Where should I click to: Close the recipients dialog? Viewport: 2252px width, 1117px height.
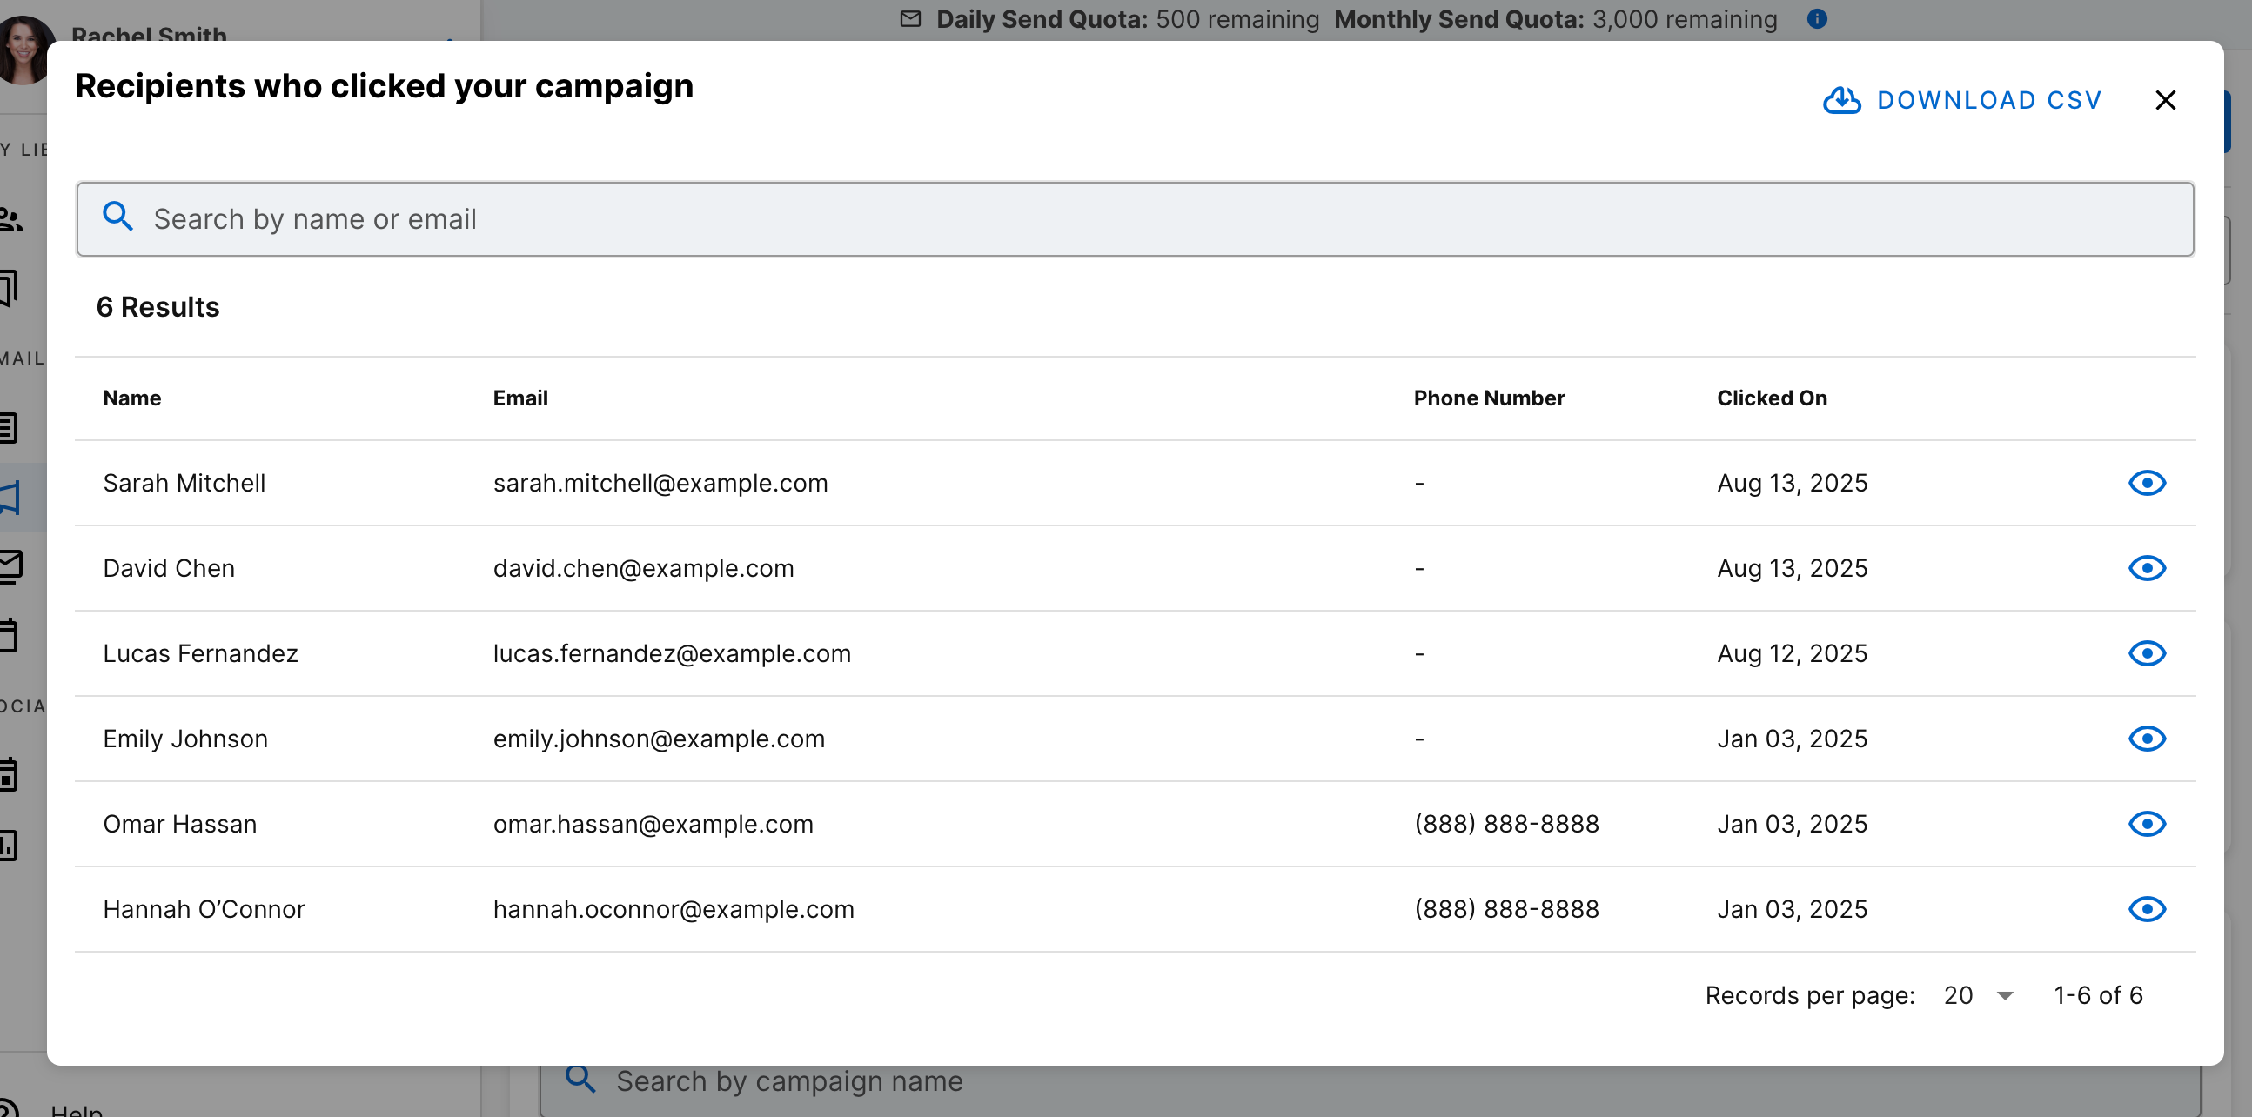[x=2165, y=101]
